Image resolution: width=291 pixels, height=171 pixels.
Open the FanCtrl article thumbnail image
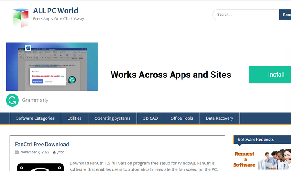[x=40, y=167]
